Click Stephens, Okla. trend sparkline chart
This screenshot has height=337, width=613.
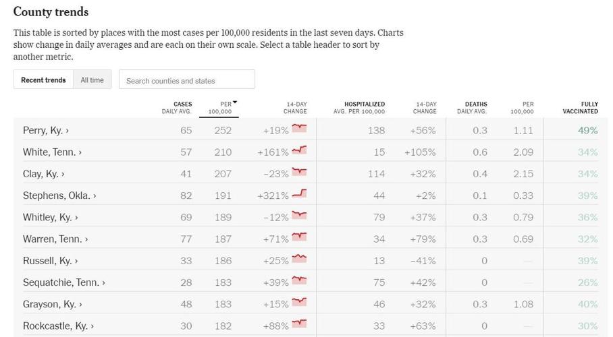tap(299, 194)
